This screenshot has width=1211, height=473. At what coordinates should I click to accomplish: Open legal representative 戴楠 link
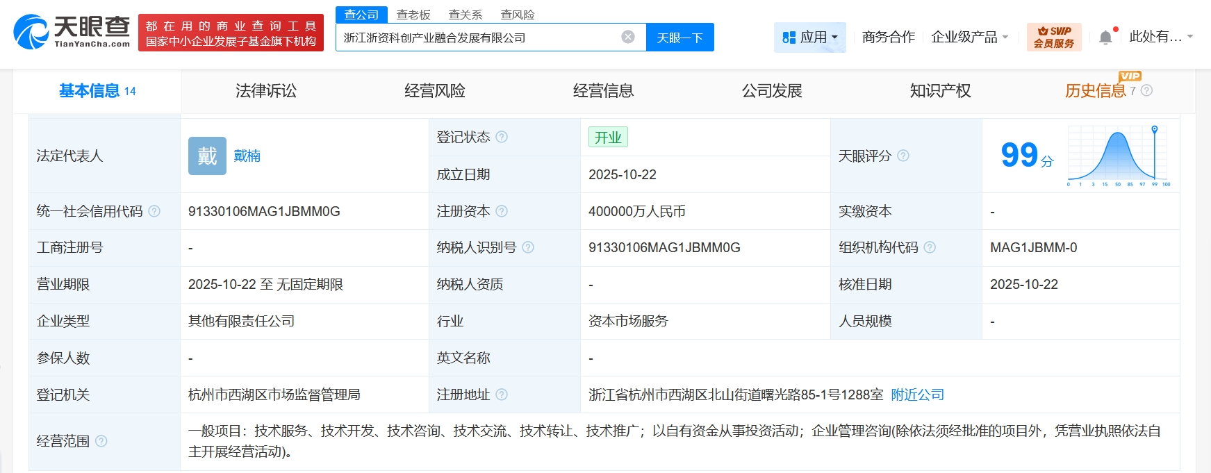point(247,156)
